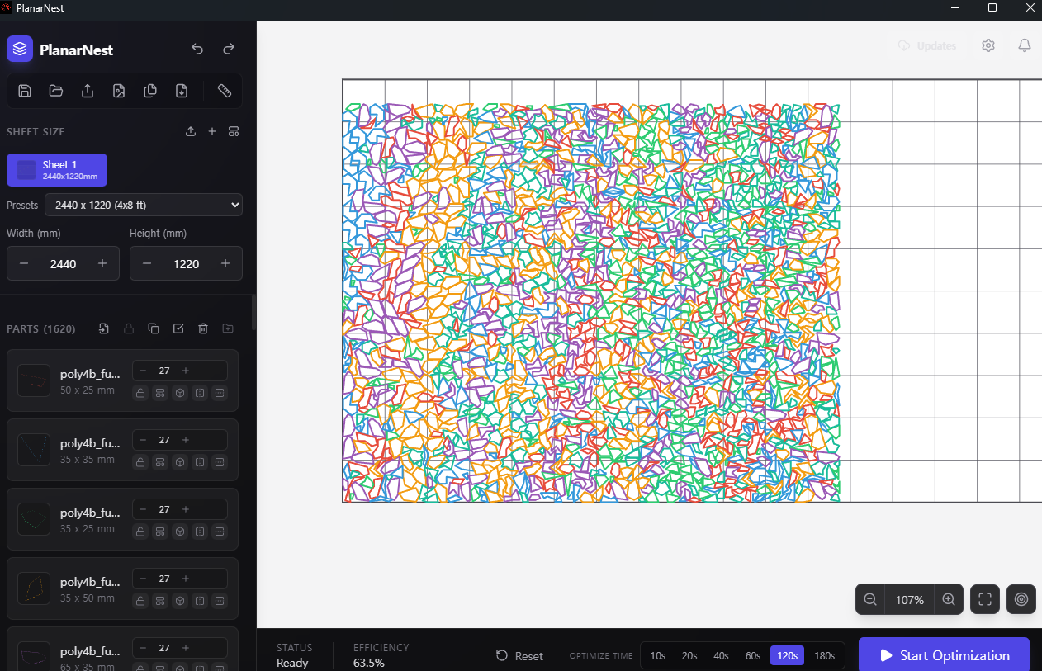
Task: Toggle lock on the 50 x 25 mm part
Action: click(140, 393)
